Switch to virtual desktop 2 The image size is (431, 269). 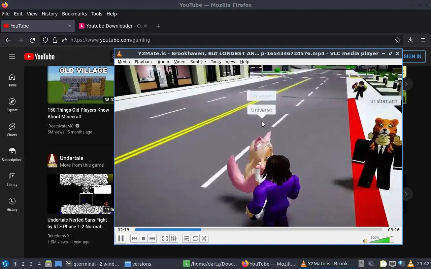coord(23,264)
